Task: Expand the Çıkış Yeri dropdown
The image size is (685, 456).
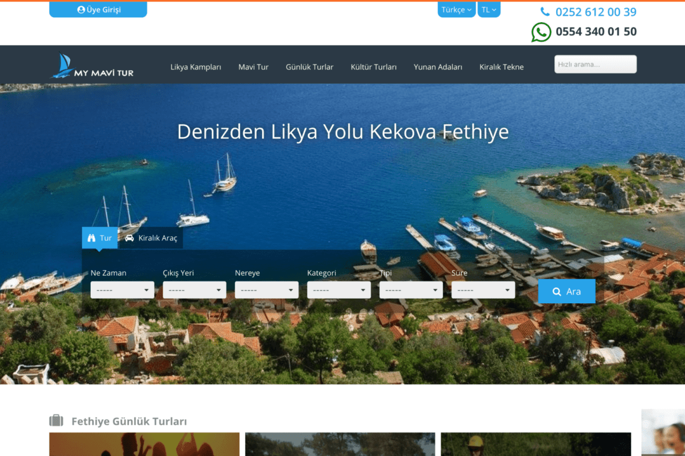Action: [x=195, y=290]
